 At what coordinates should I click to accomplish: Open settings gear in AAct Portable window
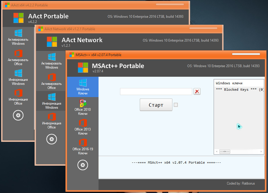click(18, 115)
